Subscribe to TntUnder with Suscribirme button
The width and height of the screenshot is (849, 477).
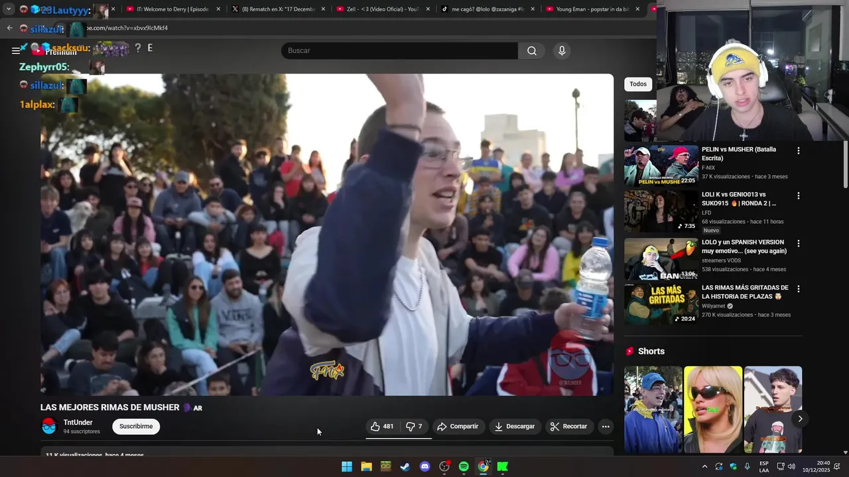click(136, 427)
